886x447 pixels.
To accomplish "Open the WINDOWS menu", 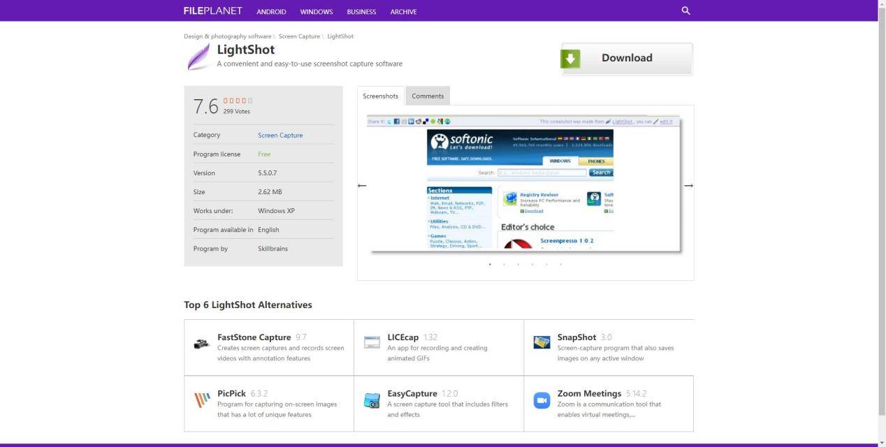I will click(317, 12).
